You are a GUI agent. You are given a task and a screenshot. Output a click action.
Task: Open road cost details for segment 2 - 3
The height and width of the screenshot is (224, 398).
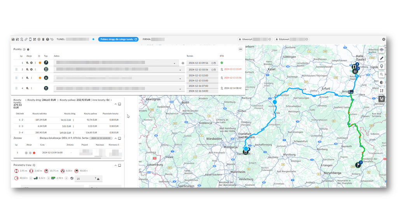(x=73, y=126)
